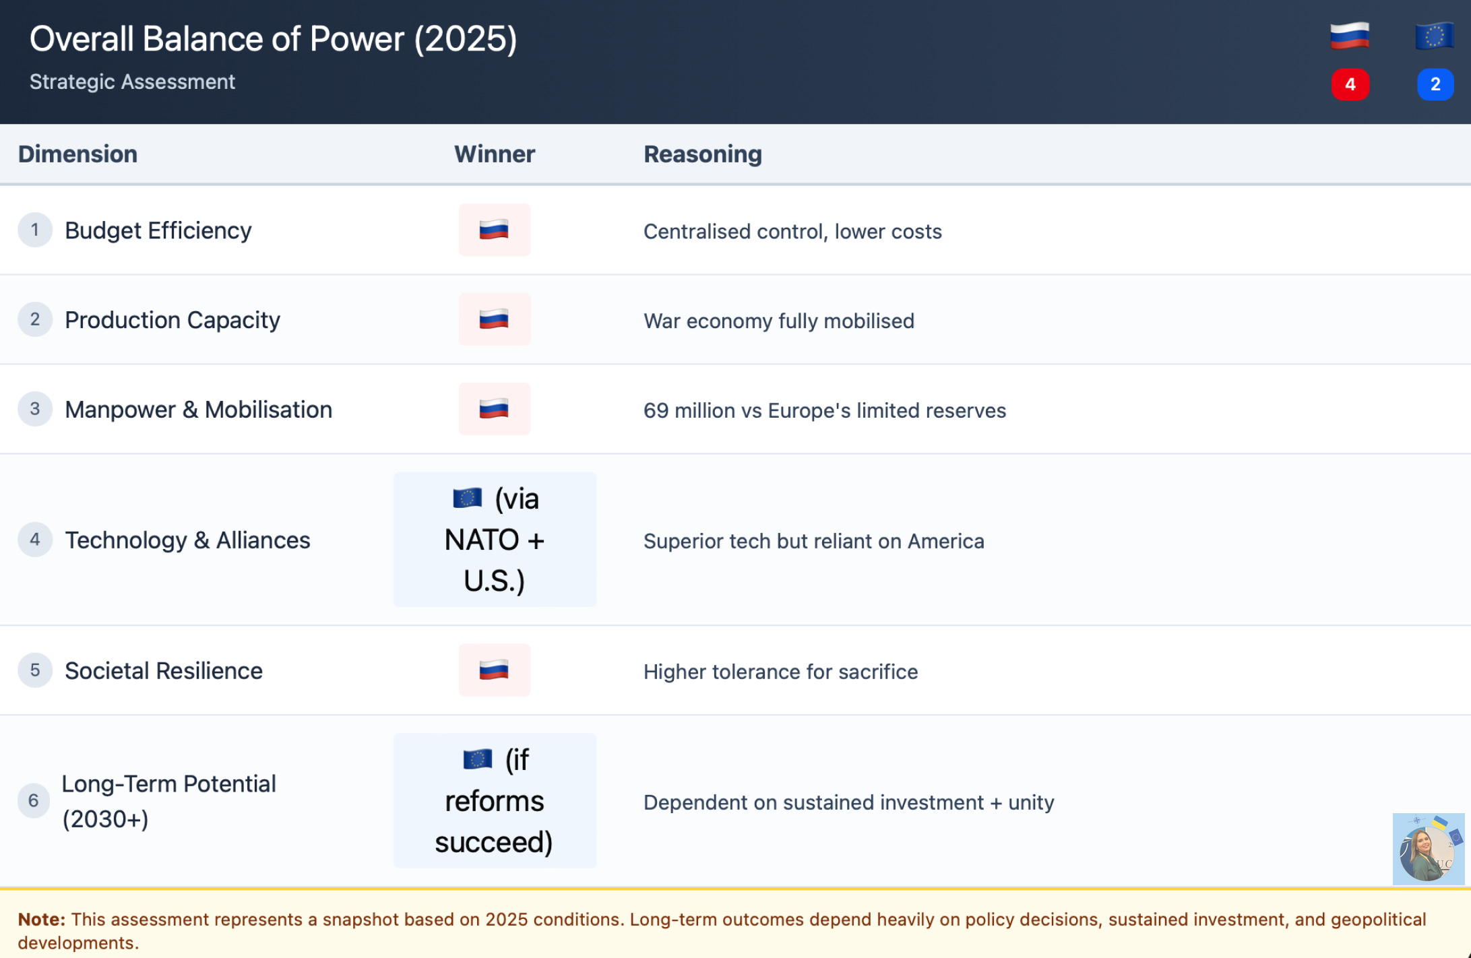
Task: Click Societal Resilience Russian flag winner
Action: pos(494,670)
